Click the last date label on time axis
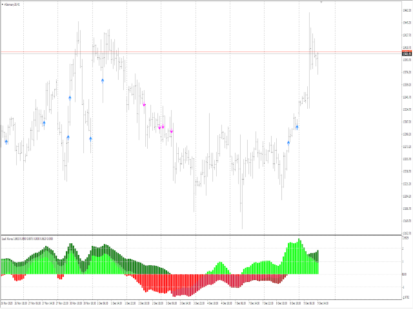 pos(321,303)
